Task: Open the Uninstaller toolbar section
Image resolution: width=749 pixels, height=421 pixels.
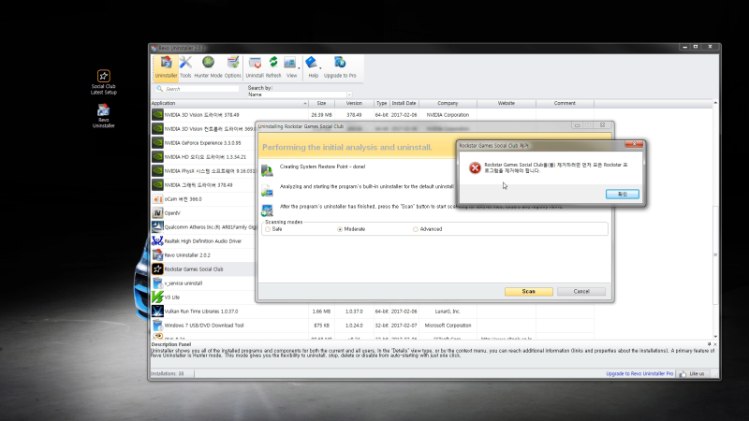Action: 166,67
